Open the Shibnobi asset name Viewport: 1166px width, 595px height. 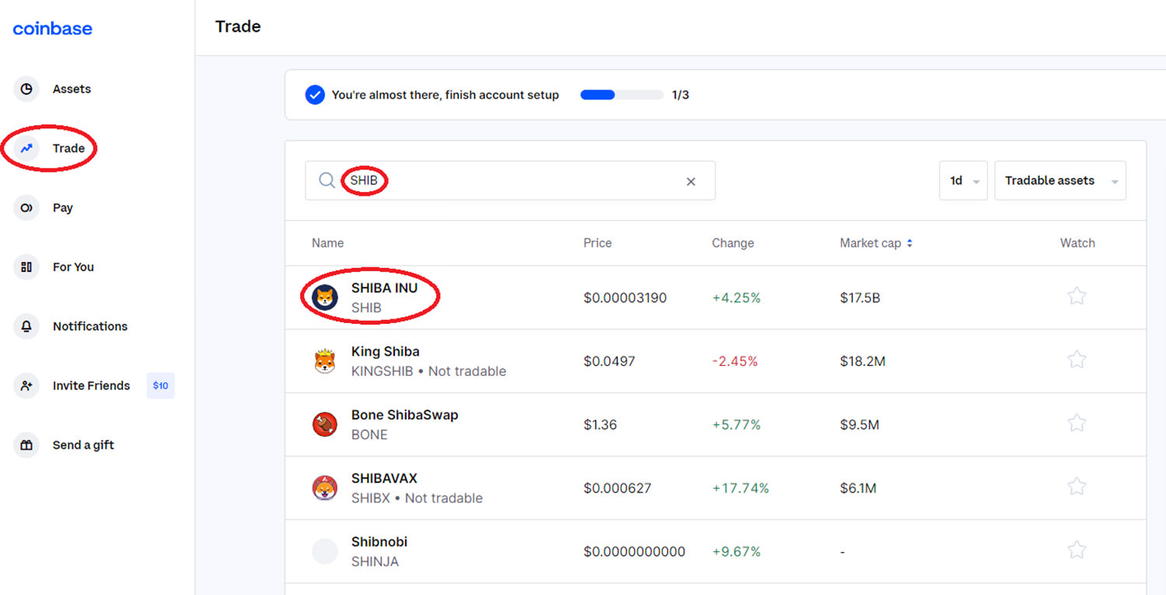tap(379, 541)
